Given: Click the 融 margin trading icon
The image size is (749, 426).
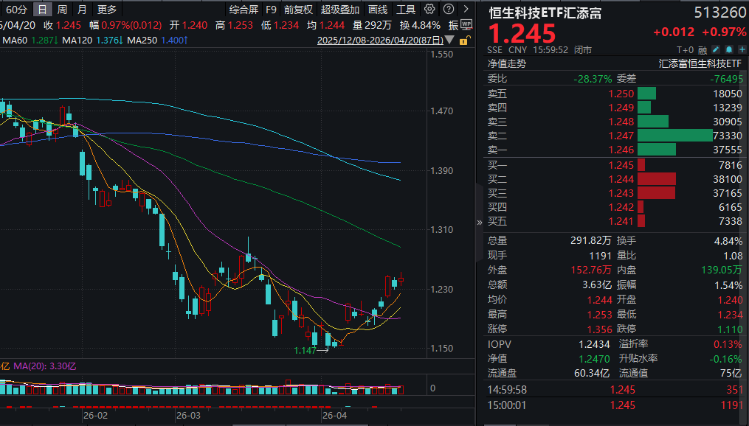Looking at the screenshot, I should 703,49.
